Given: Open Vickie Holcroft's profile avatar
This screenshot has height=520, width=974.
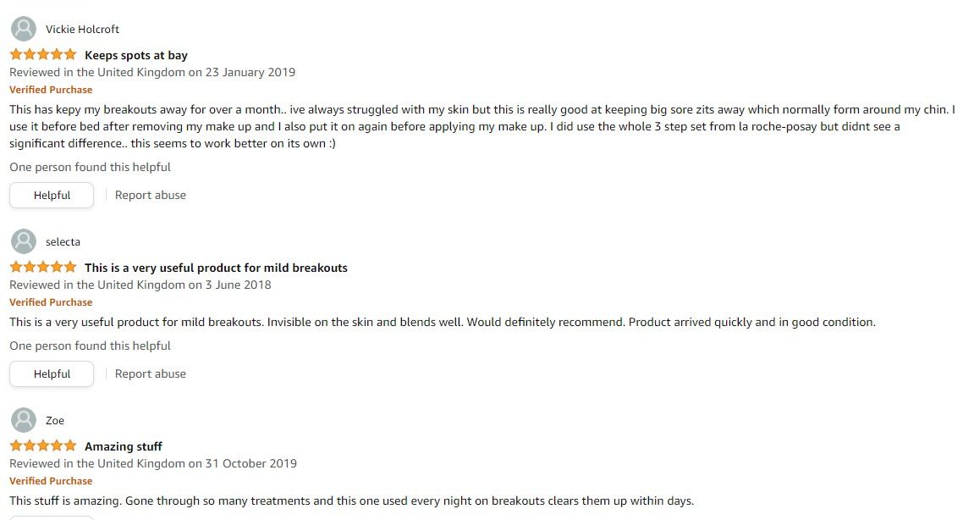Looking at the screenshot, I should click(24, 30).
